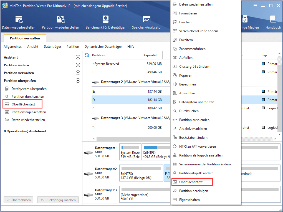Choose Daten wiederherstellen in the context menu
This screenshot has width=283, height=212.
(x=196, y=4)
